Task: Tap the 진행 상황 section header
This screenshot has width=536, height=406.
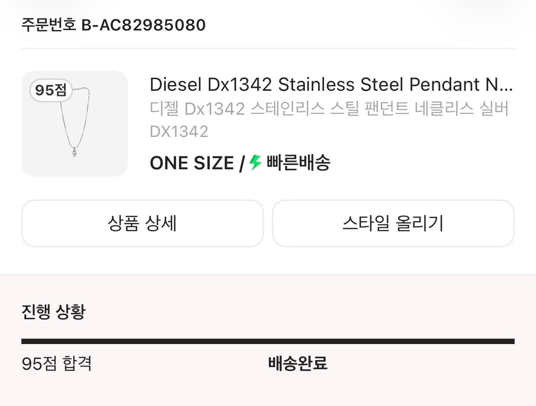Action: (52, 312)
